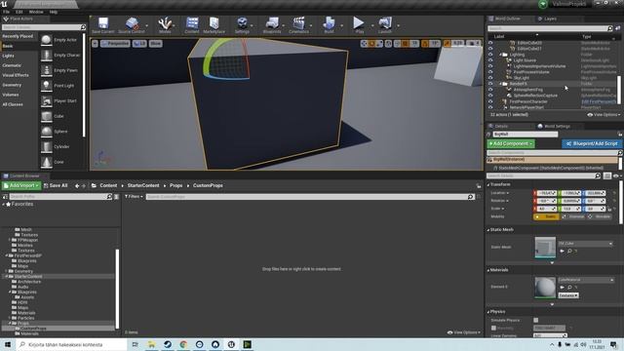Select the Lights category in Place Actors
Screen dimensions: 624x351
[8, 56]
